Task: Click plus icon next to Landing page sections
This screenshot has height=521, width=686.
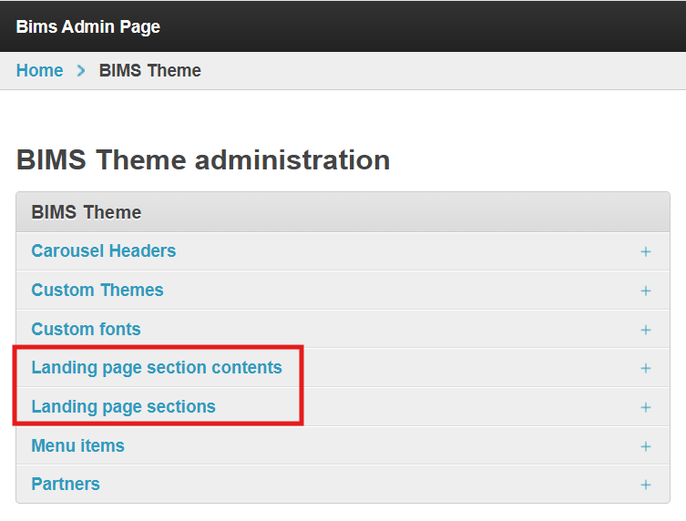Action: (646, 407)
